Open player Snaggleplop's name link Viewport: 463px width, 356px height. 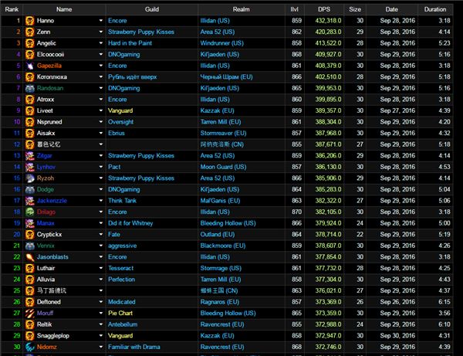52,336
